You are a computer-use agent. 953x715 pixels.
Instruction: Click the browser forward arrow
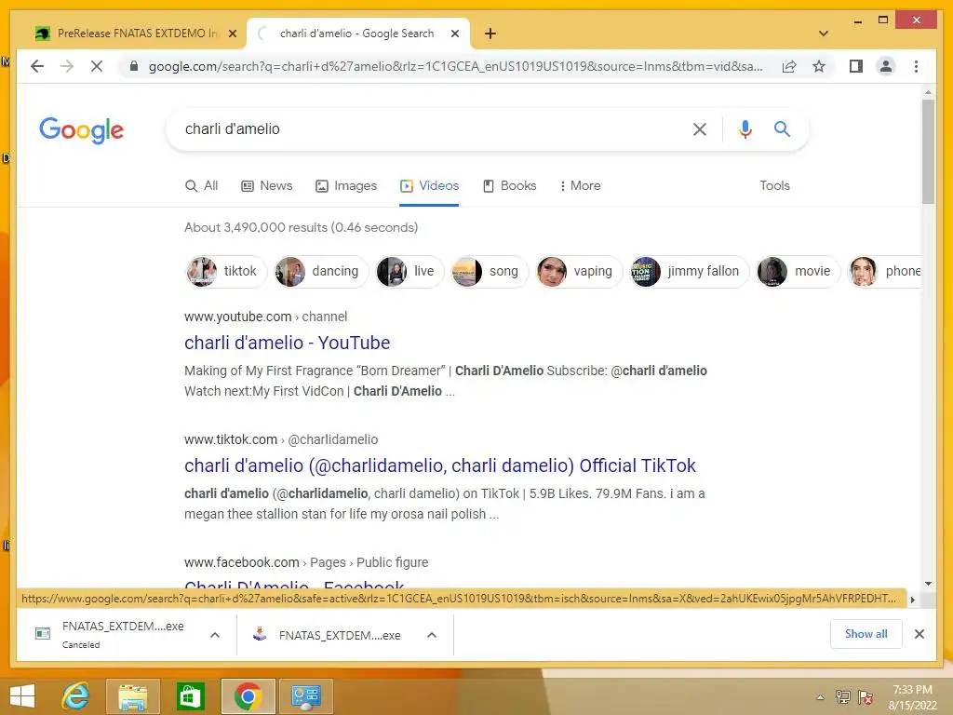coord(67,66)
